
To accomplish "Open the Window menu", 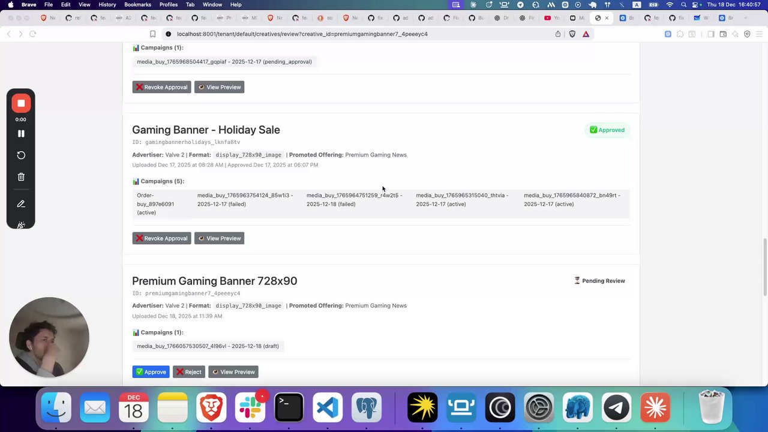I will coord(212,5).
